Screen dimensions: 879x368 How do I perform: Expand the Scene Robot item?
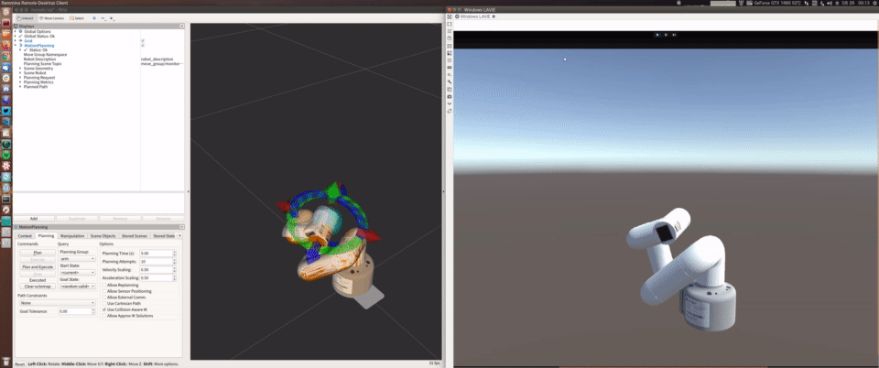coord(20,73)
